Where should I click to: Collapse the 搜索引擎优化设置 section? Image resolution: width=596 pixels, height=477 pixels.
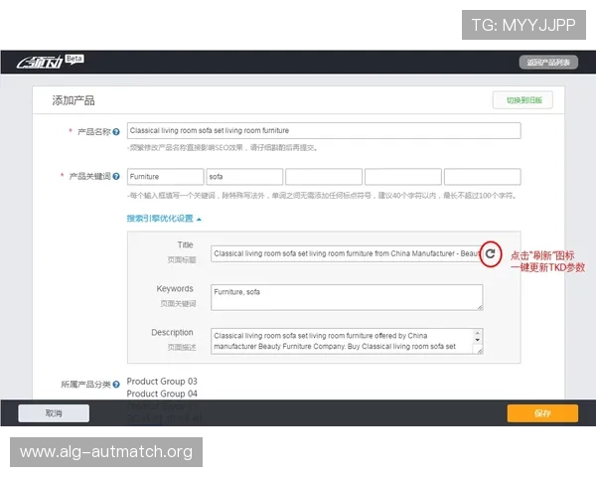point(164,219)
